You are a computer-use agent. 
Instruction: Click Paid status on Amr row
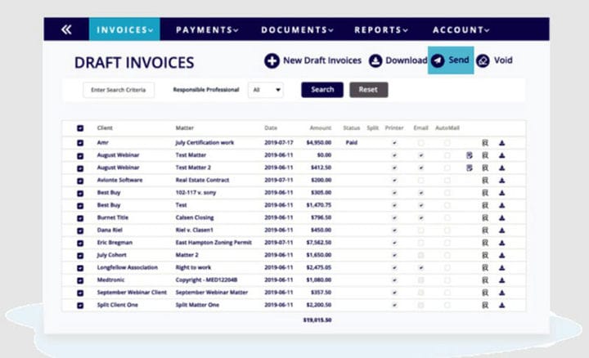coord(352,142)
